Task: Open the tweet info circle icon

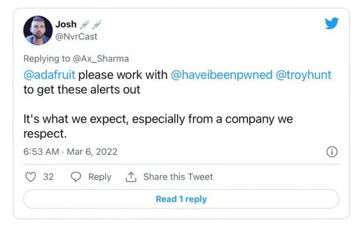Action: click(332, 152)
